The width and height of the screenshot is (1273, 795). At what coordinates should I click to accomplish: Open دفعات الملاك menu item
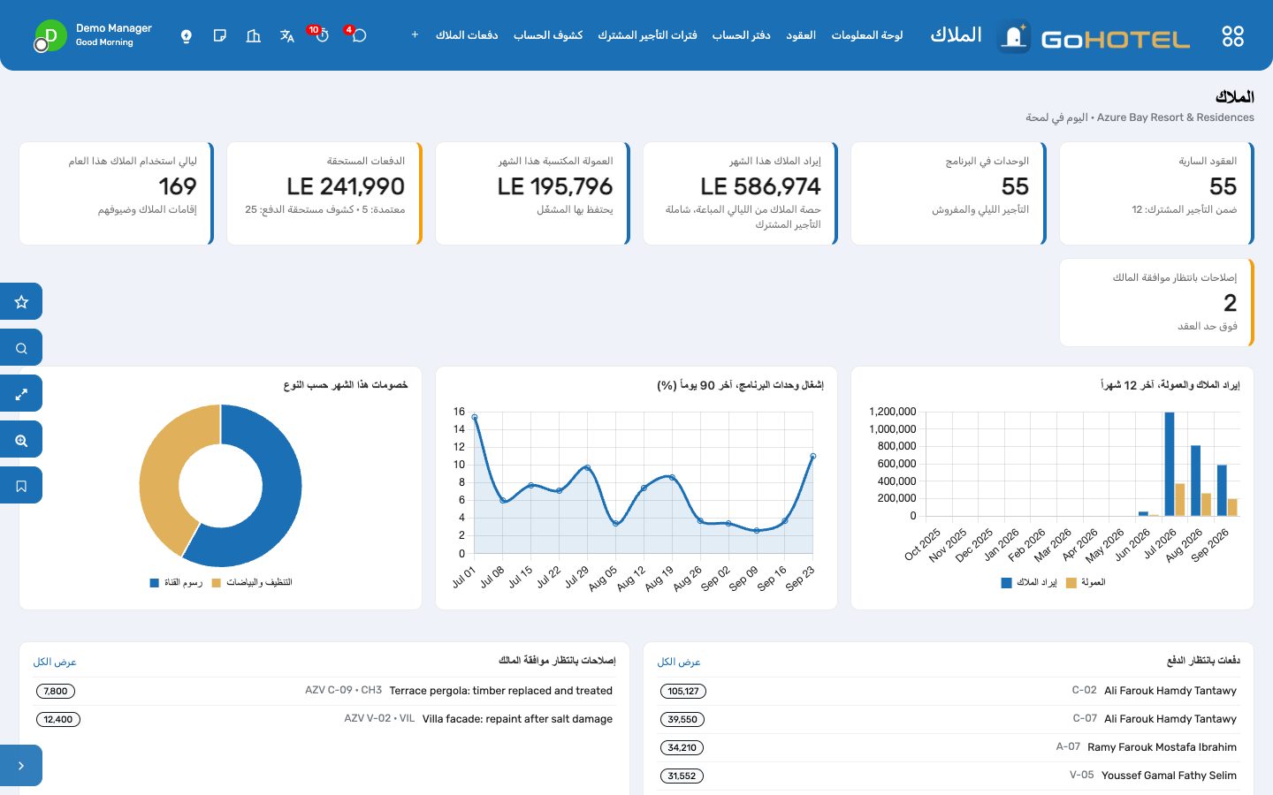467,35
